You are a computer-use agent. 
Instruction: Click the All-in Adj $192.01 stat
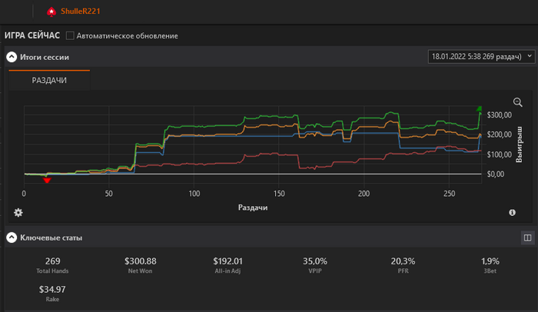point(227,265)
